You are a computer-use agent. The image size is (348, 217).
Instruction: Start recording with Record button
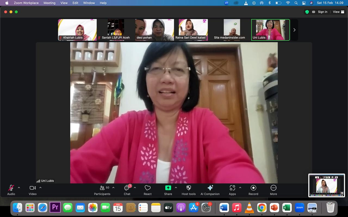253,190
